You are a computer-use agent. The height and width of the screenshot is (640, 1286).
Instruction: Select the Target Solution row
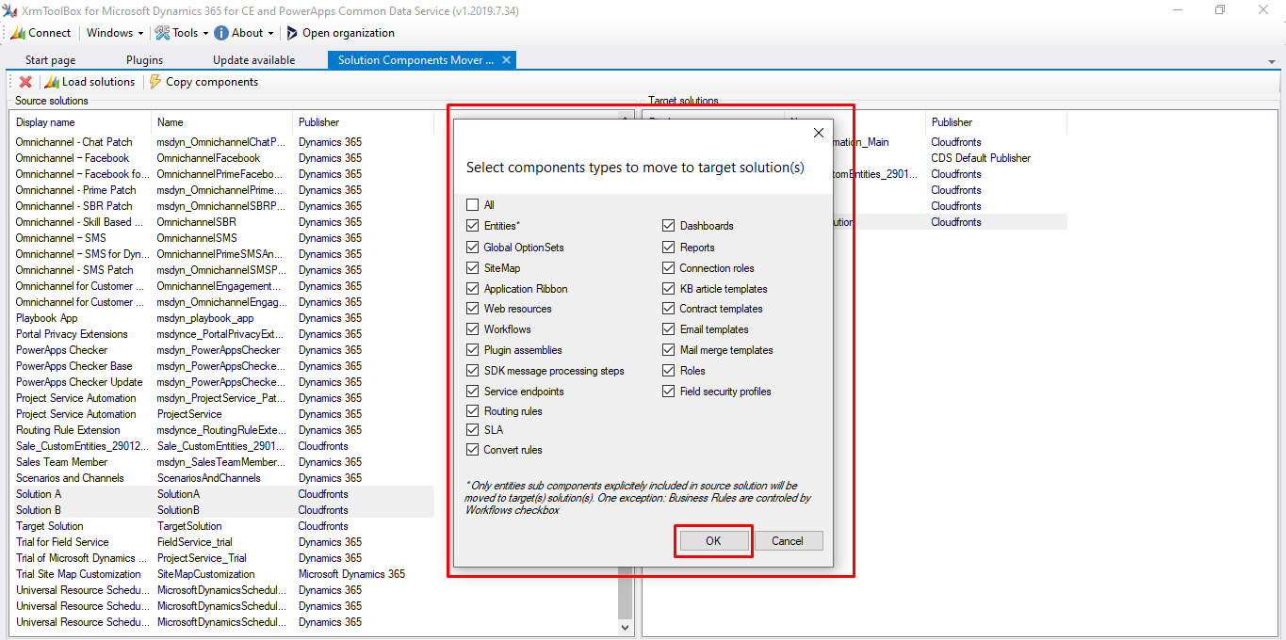click(x=222, y=526)
